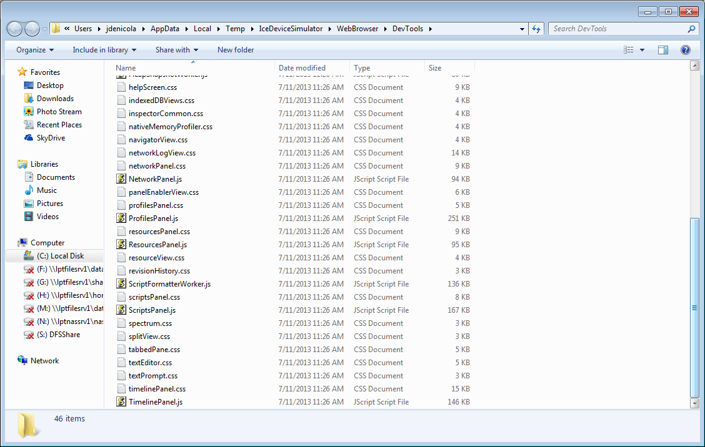705x447 pixels.
Task: Expand the Include in library dropdown
Action: pos(104,50)
